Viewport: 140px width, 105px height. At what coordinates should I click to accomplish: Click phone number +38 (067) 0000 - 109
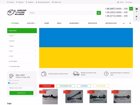[116, 9]
